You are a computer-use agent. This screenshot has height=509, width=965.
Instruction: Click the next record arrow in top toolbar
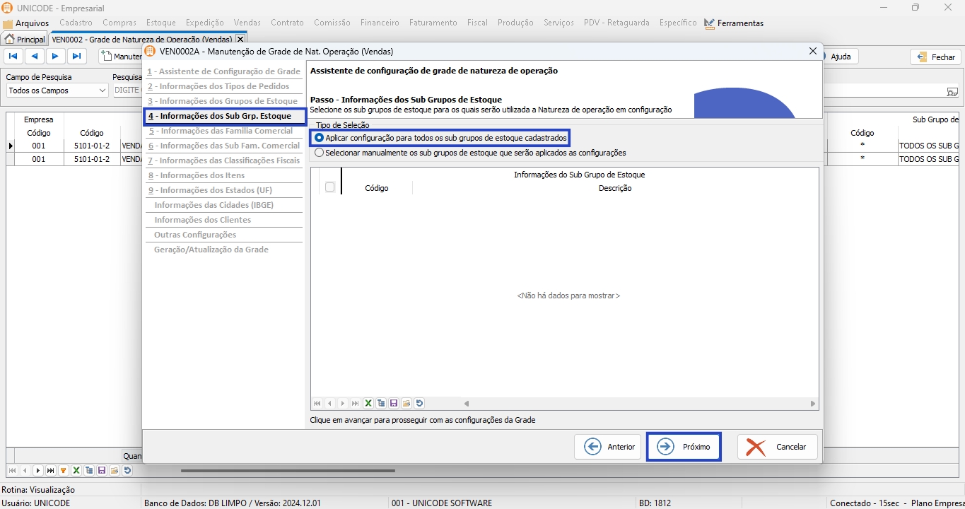[x=56, y=57]
